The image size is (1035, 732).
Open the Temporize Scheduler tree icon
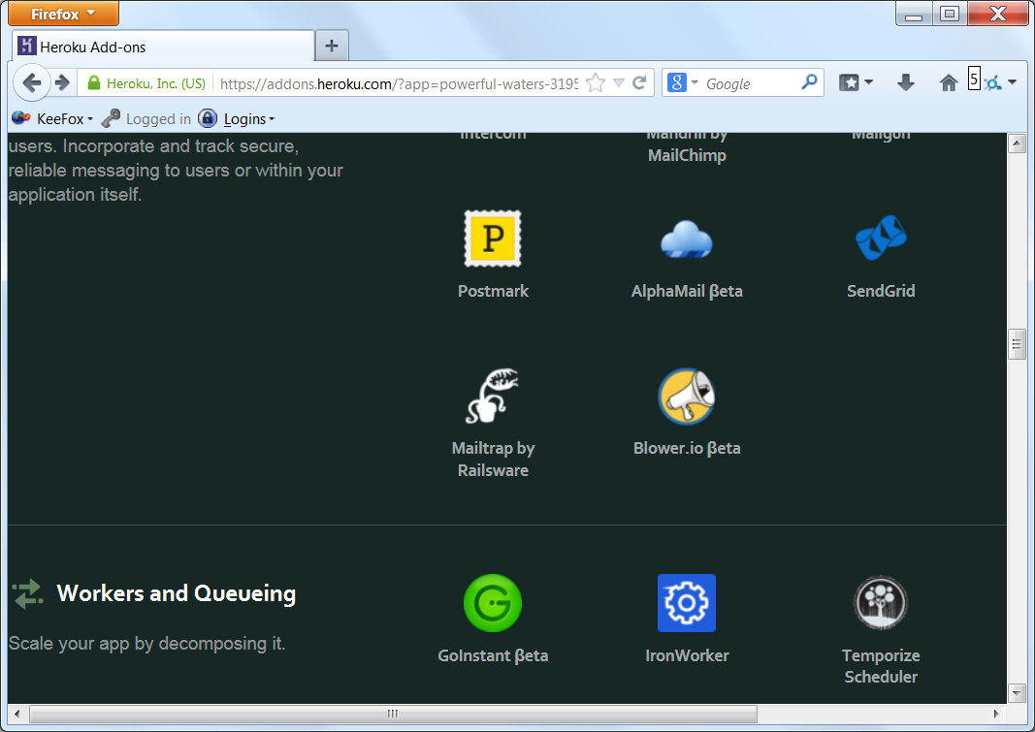881,603
